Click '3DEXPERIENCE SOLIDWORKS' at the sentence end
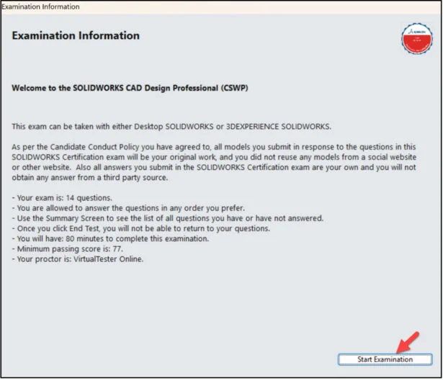Image resolution: width=443 pixels, height=380 pixels. click(x=276, y=126)
